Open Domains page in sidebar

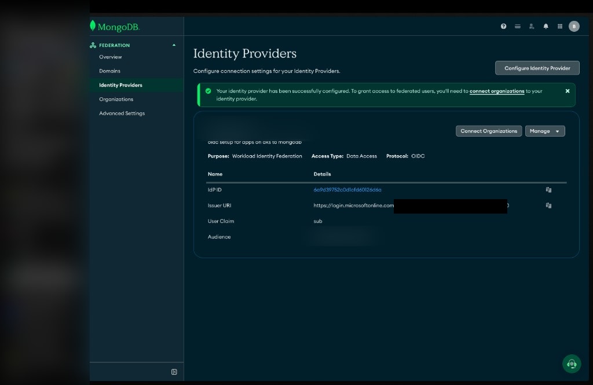109,71
